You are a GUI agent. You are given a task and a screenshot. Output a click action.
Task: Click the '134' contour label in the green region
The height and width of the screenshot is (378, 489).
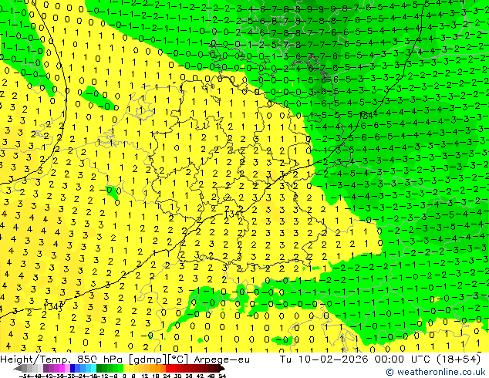click(366, 116)
